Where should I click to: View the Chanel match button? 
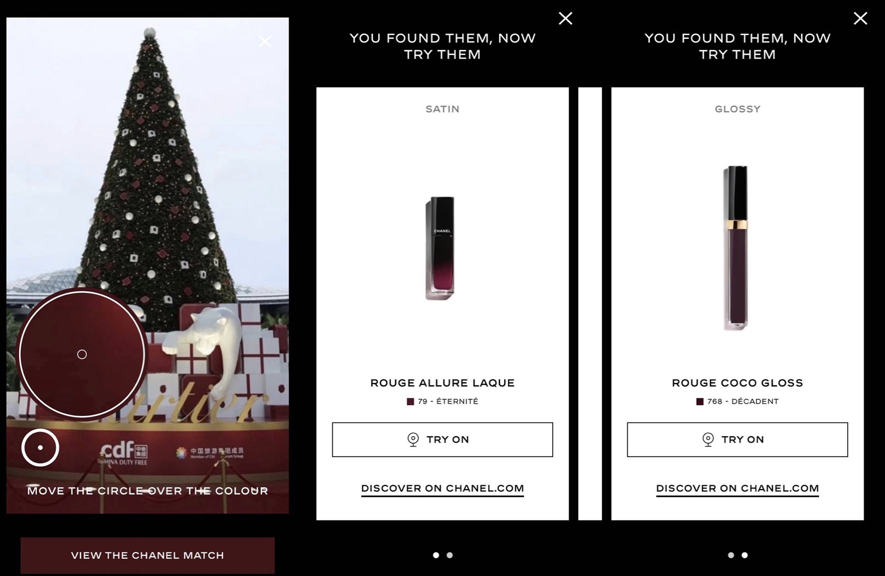148,555
